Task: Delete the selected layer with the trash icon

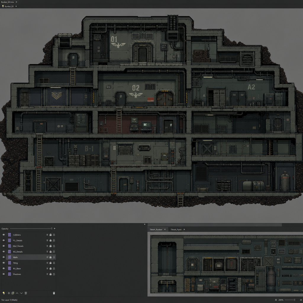Action: [54, 293]
